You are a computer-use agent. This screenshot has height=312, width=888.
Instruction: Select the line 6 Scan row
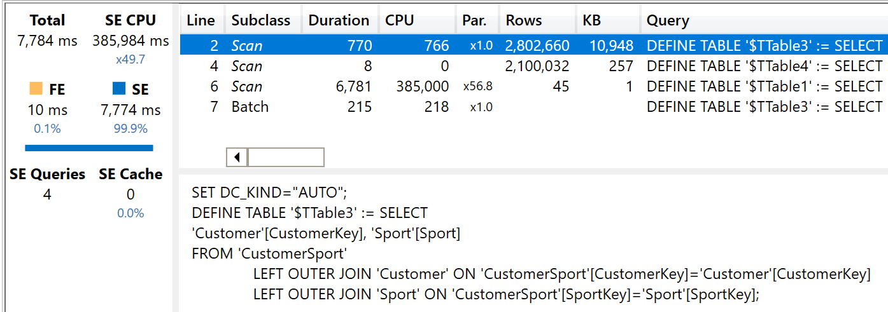[533, 86]
